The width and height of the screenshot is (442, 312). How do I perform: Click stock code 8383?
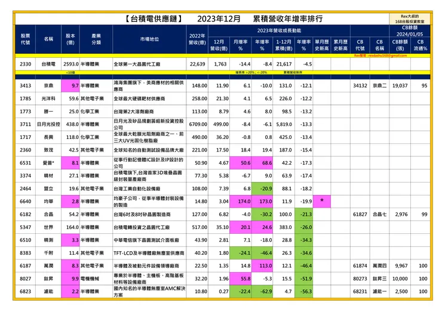pos(25,253)
